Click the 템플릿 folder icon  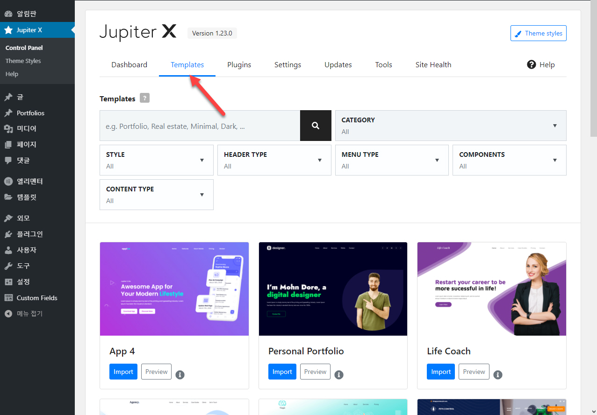[x=8, y=197]
